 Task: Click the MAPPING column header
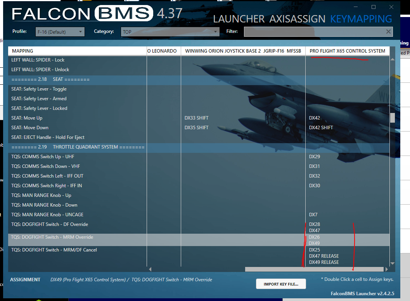78,51
